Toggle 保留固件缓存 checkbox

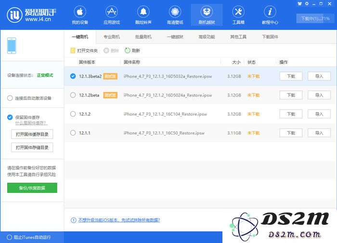point(10,117)
